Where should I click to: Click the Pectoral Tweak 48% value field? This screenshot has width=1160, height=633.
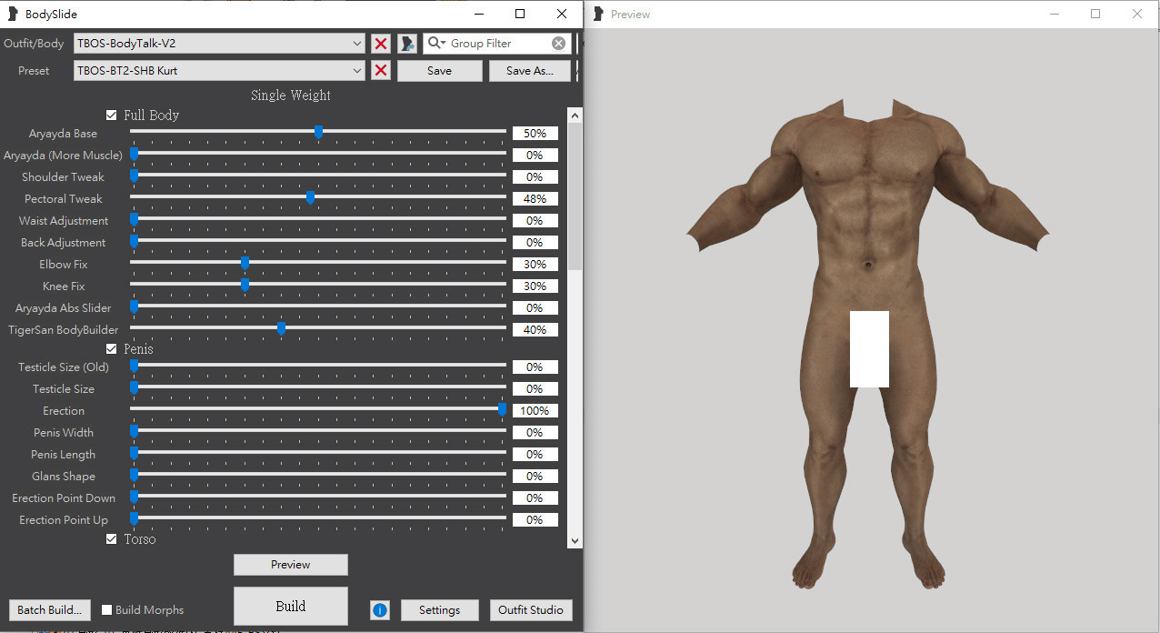pyautogui.click(x=535, y=199)
